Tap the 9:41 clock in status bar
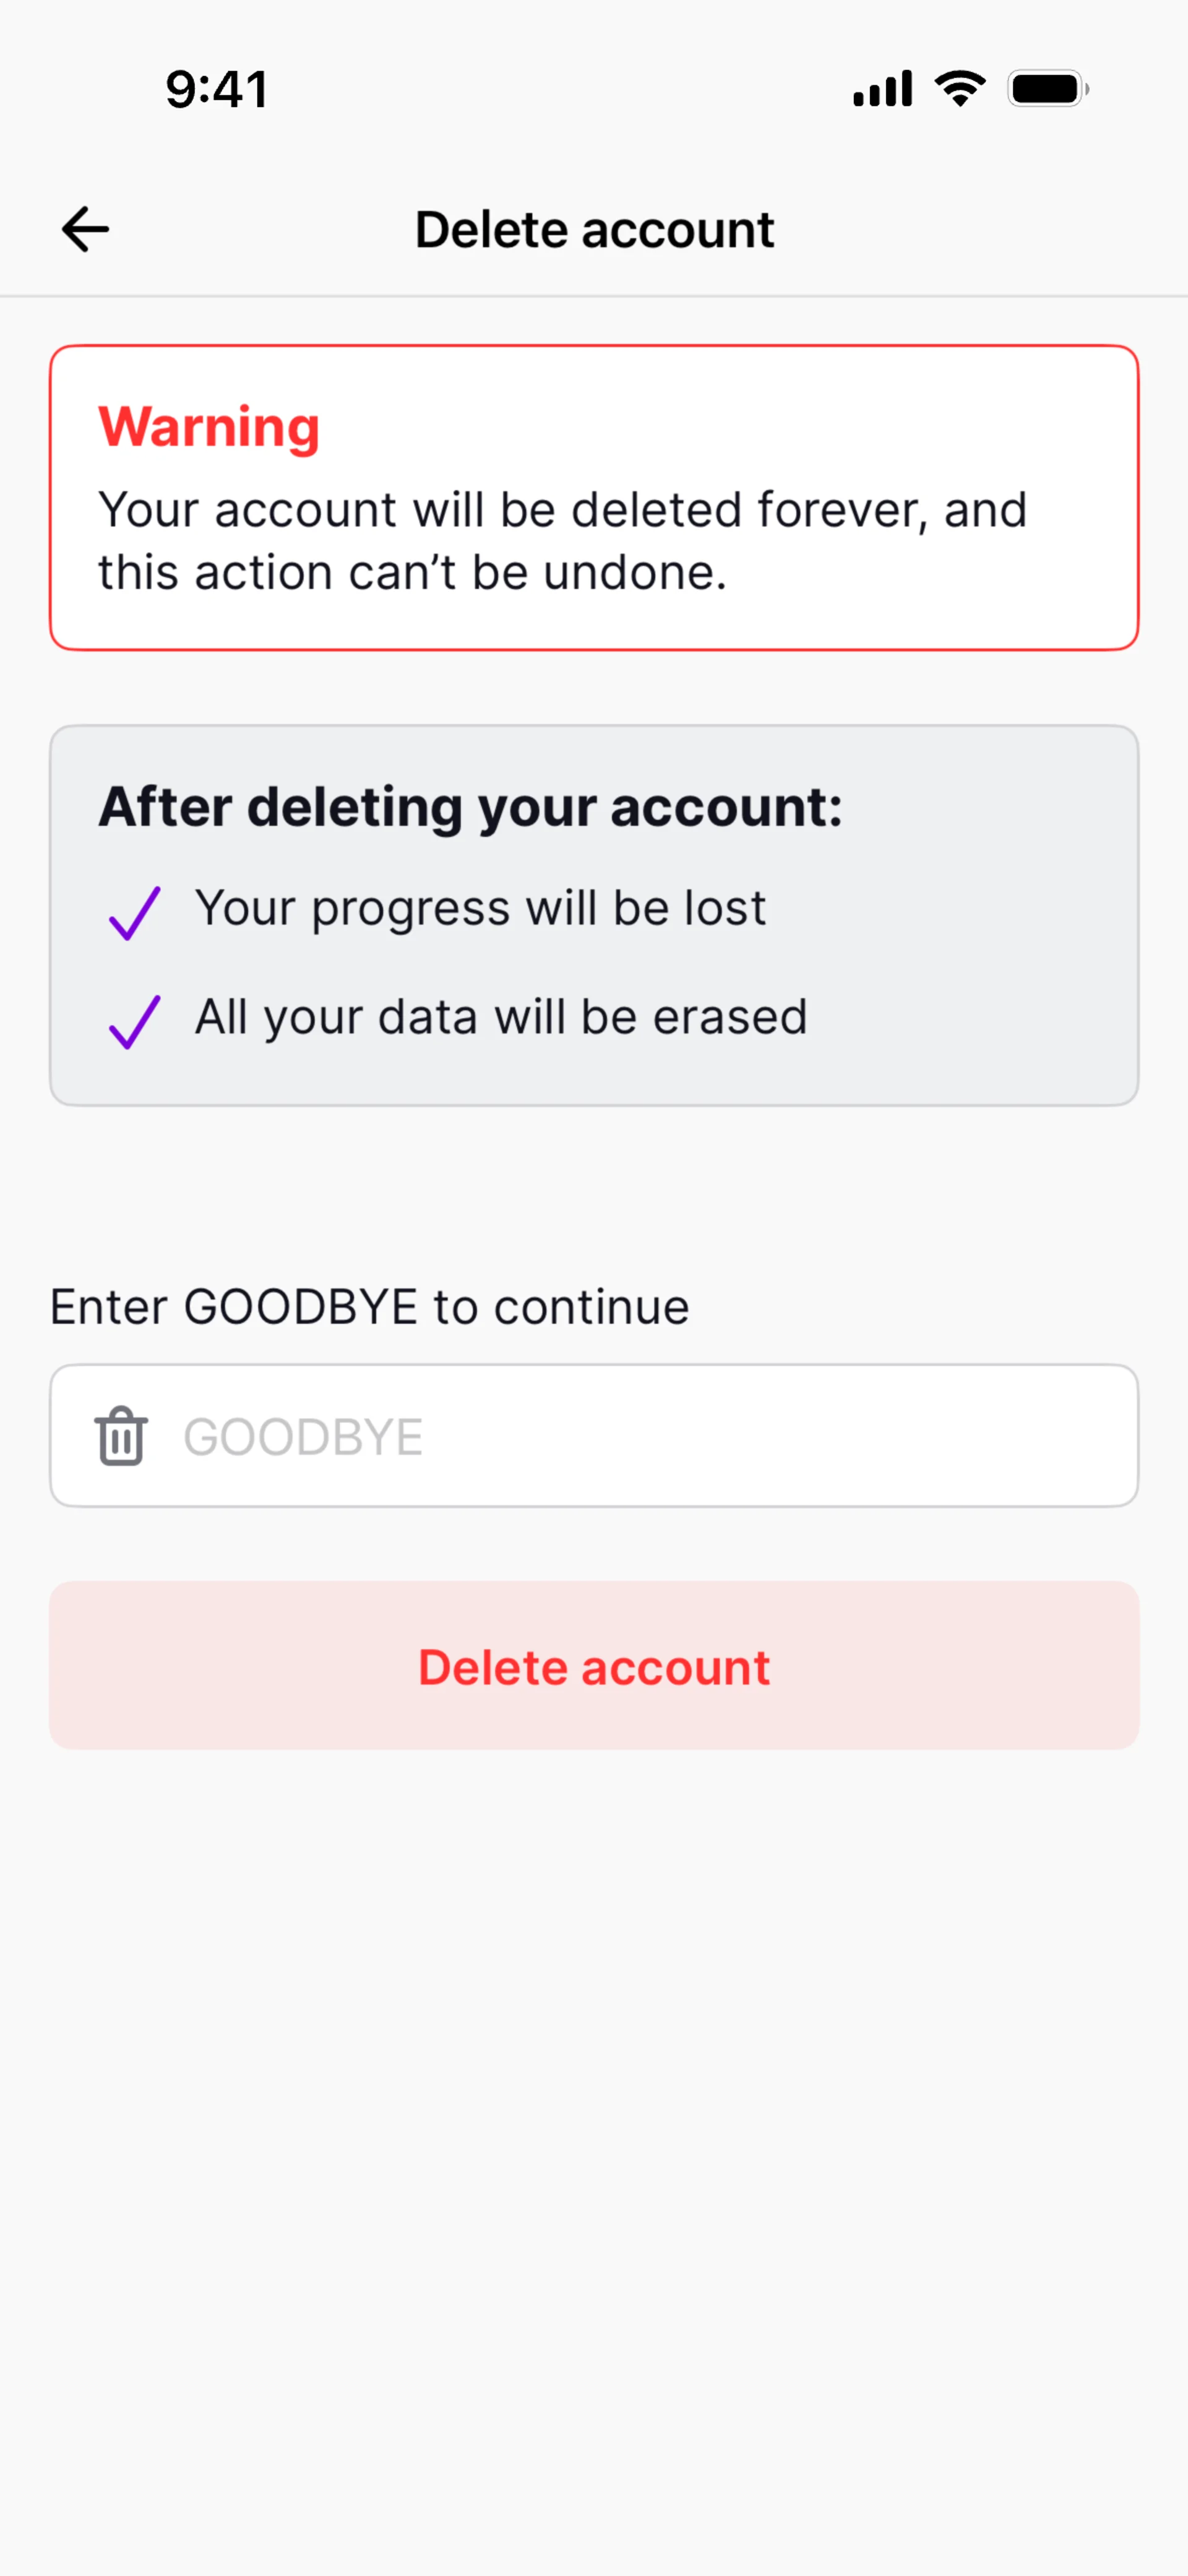The width and height of the screenshot is (1188, 2576). coord(217,89)
